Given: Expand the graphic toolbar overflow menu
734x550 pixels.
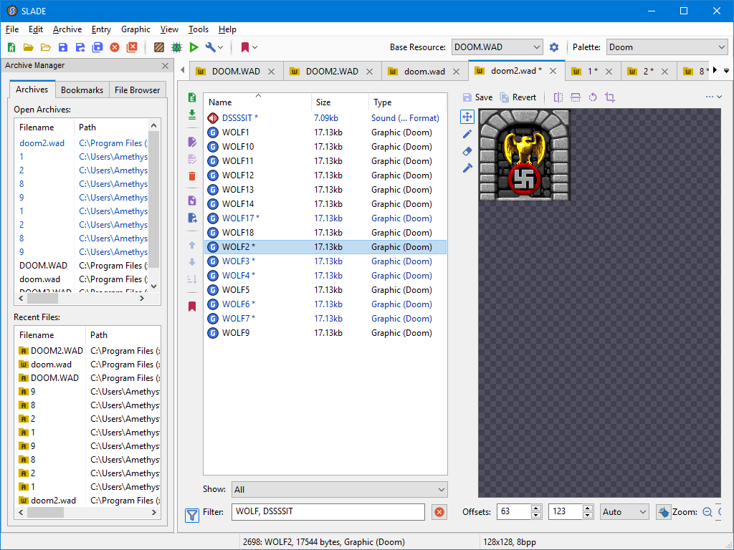Looking at the screenshot, I should (x=714, y=97).
